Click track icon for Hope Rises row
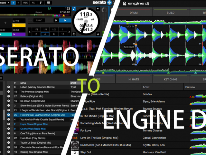Viewport: 206px width, 155px height. click(x=9, y=124)
